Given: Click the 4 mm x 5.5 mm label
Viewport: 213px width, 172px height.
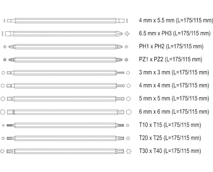Looking at the screenshot, I should 176,21.
